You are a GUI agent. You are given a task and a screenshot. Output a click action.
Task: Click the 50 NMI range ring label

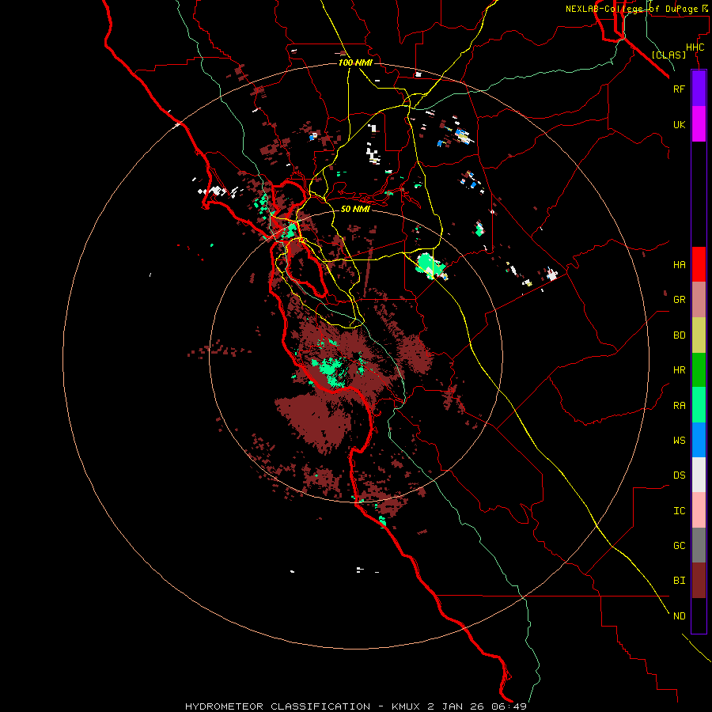[x=355, y=209]
